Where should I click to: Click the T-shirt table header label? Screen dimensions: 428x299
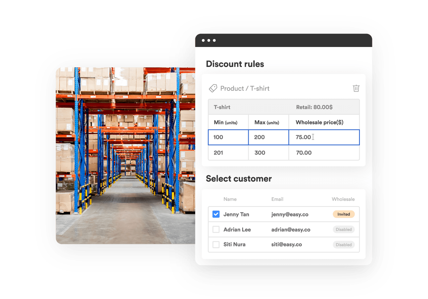[222, 107]
